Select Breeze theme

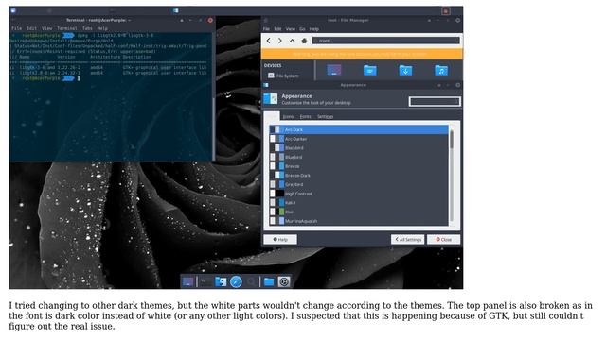359,166
